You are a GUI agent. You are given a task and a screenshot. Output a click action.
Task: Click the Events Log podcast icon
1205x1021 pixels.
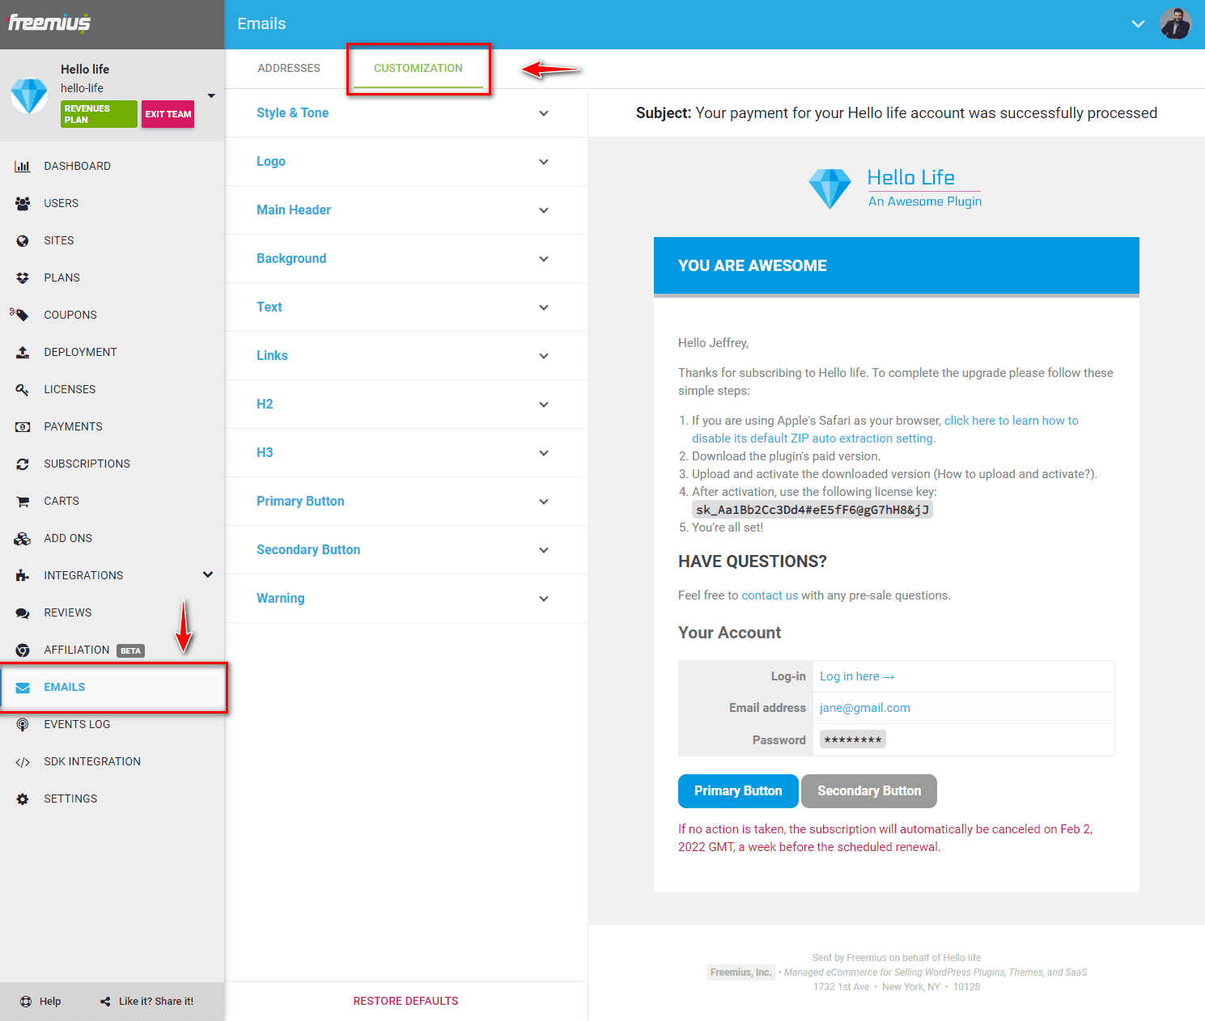pos(23,724)
